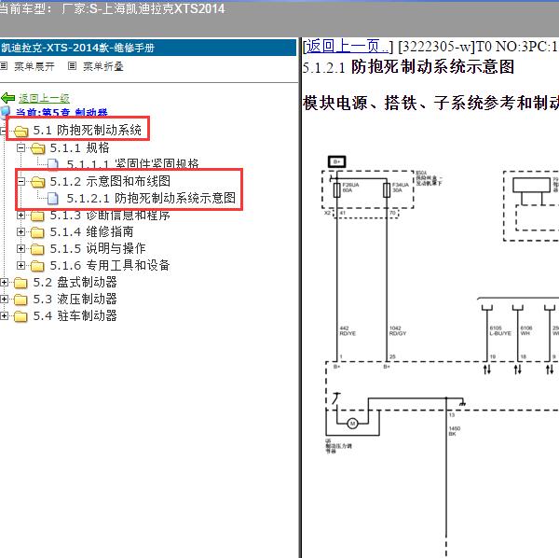559x558 pixels.
Task: Click the folder icon of 5.1 防抱死制动系统
Action: pos(21,131)
